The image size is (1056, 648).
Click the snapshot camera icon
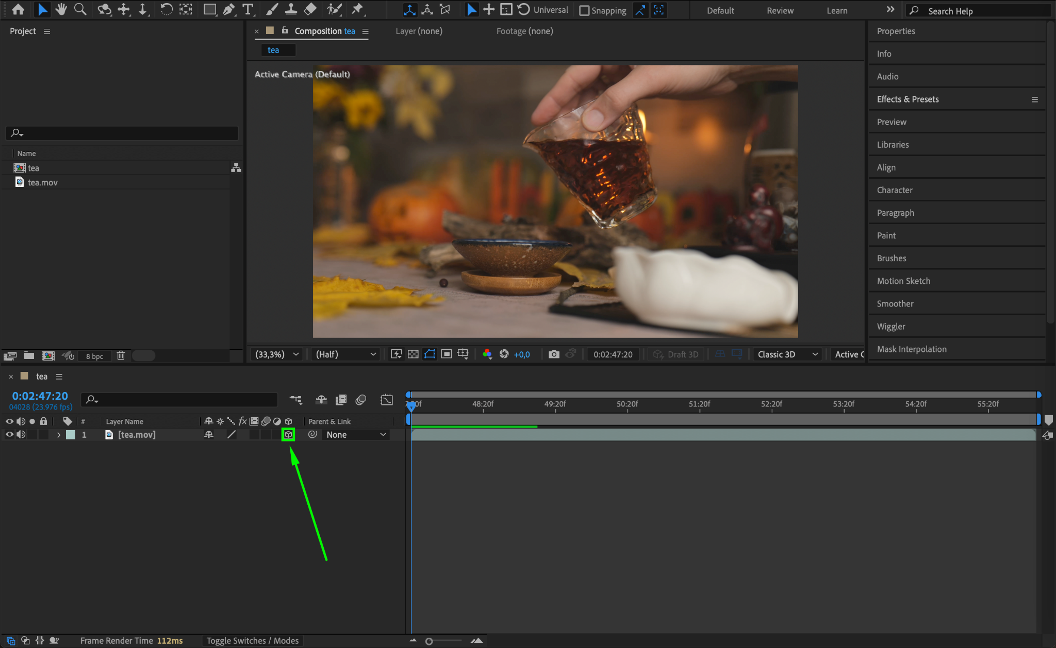554,354
